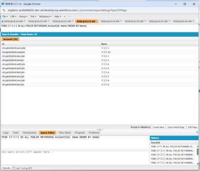Open the Tests tab
This screenshot has height=171, width=200.
pos(15,133)
